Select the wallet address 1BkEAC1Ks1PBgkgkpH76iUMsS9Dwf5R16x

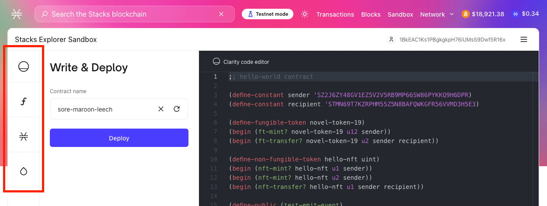coord(452,40)
